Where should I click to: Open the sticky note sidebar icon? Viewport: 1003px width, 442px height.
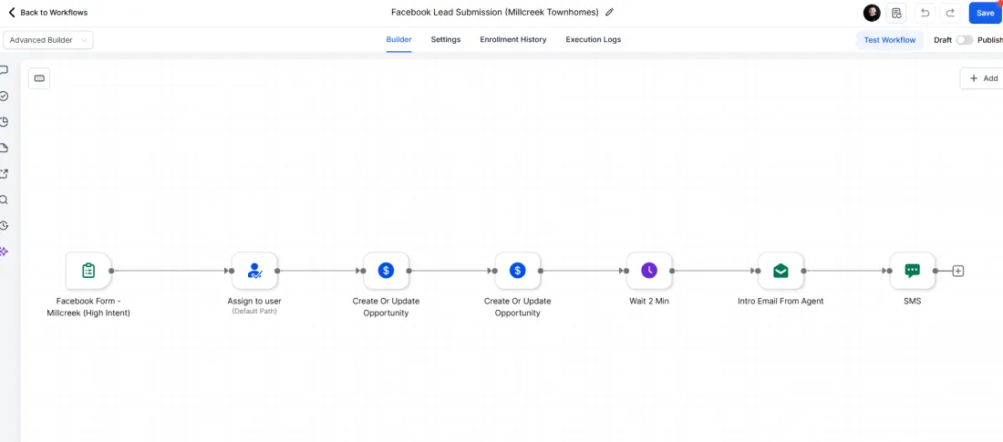tap(4, 148)
